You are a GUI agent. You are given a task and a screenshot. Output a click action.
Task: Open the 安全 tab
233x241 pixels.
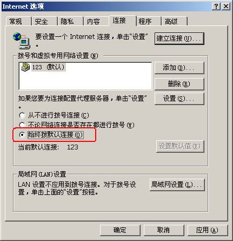point(44,21)
